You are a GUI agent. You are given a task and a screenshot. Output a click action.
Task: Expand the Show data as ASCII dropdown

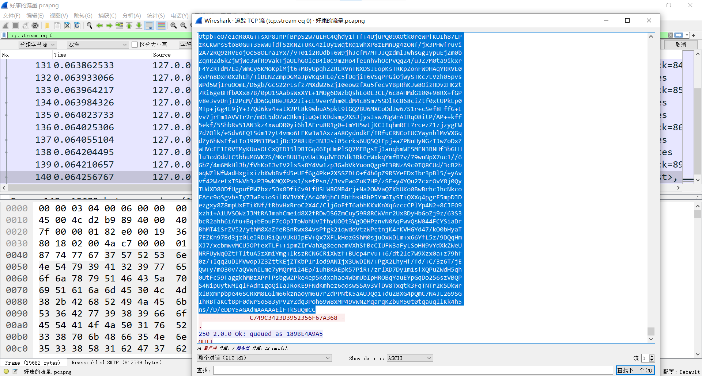click(x=410, y=358)
